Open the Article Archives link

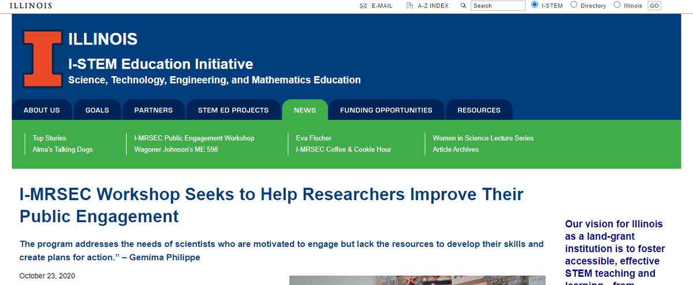456,149
